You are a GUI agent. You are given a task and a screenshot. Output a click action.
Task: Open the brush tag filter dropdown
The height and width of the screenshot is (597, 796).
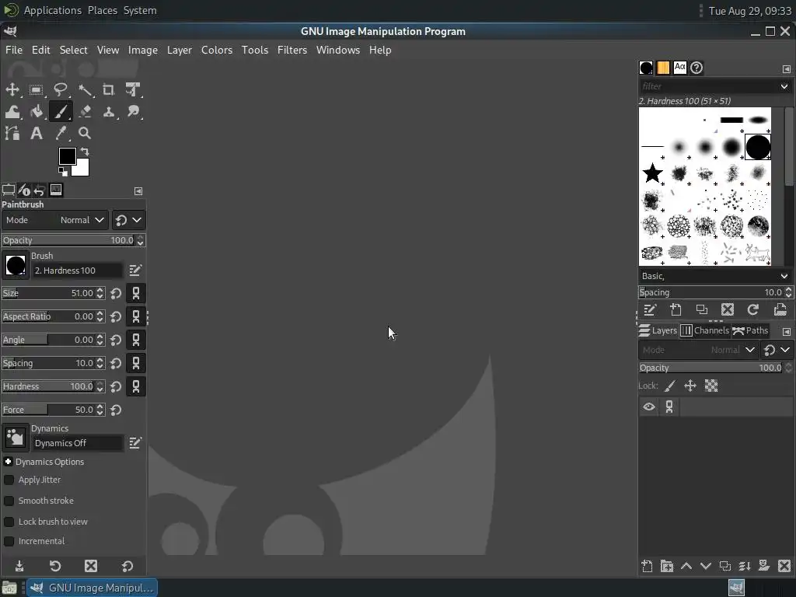tap(784, 86)
